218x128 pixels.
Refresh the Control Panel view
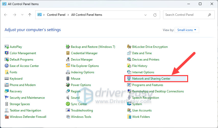pyautogui.click(x=155, y=15)
